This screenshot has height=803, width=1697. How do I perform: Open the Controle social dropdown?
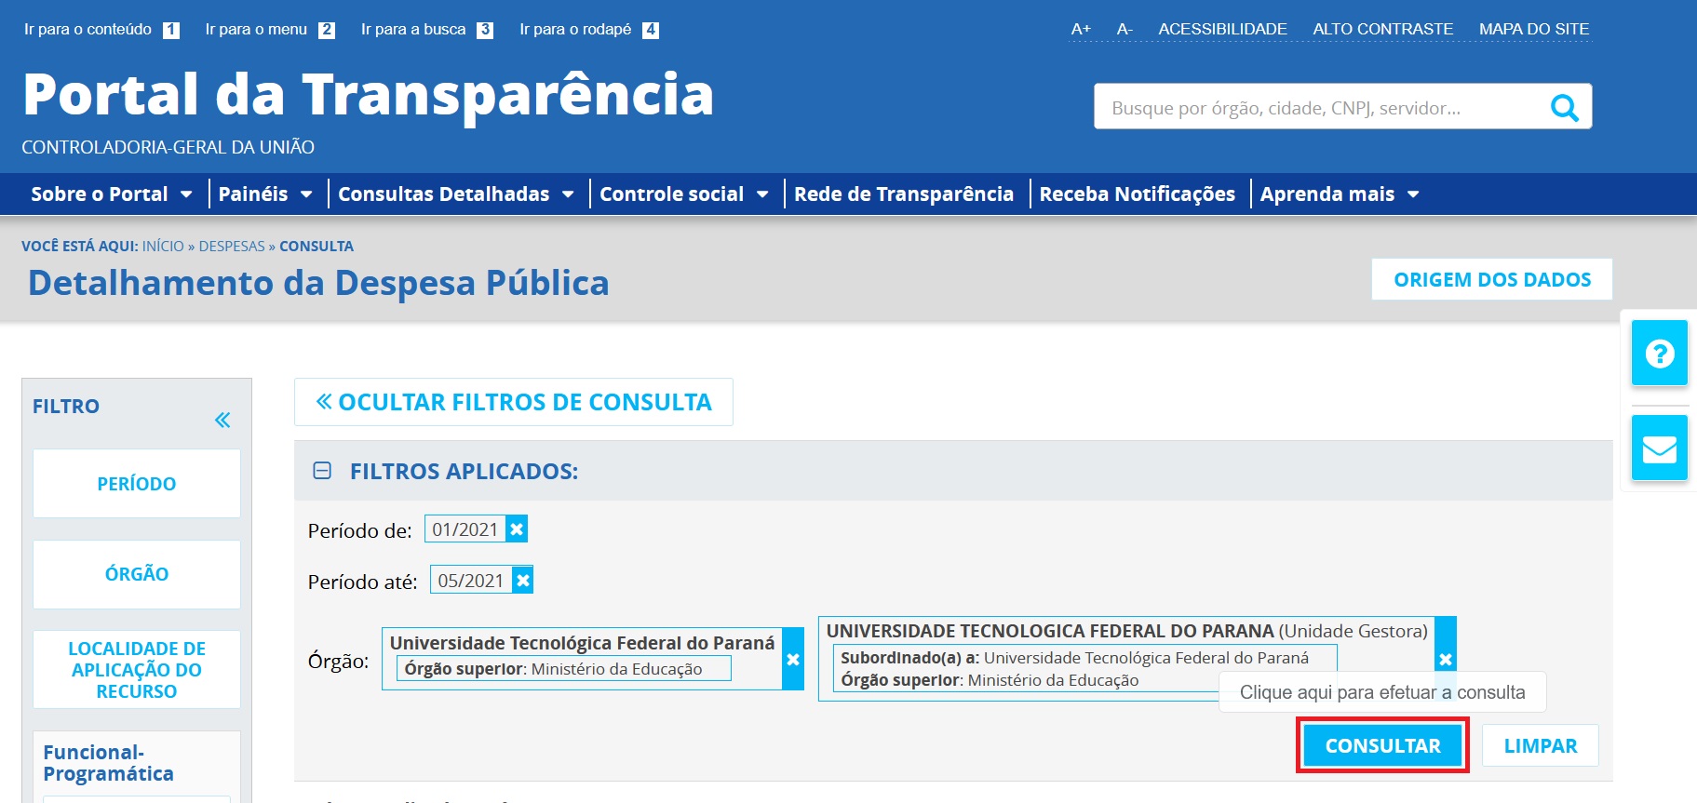click(684, 194)
